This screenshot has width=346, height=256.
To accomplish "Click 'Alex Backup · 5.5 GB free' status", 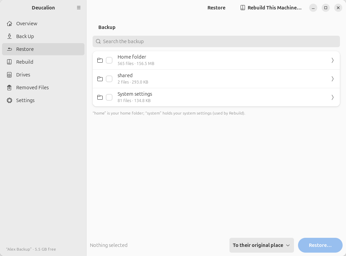I will 31,249.
